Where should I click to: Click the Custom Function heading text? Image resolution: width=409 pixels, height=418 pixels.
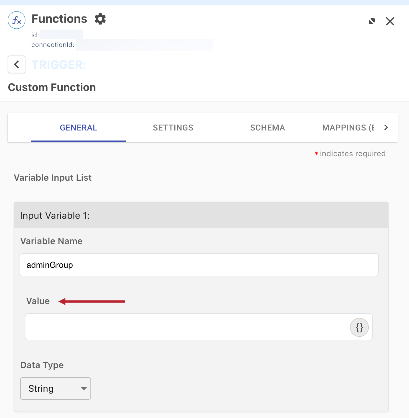52,87
